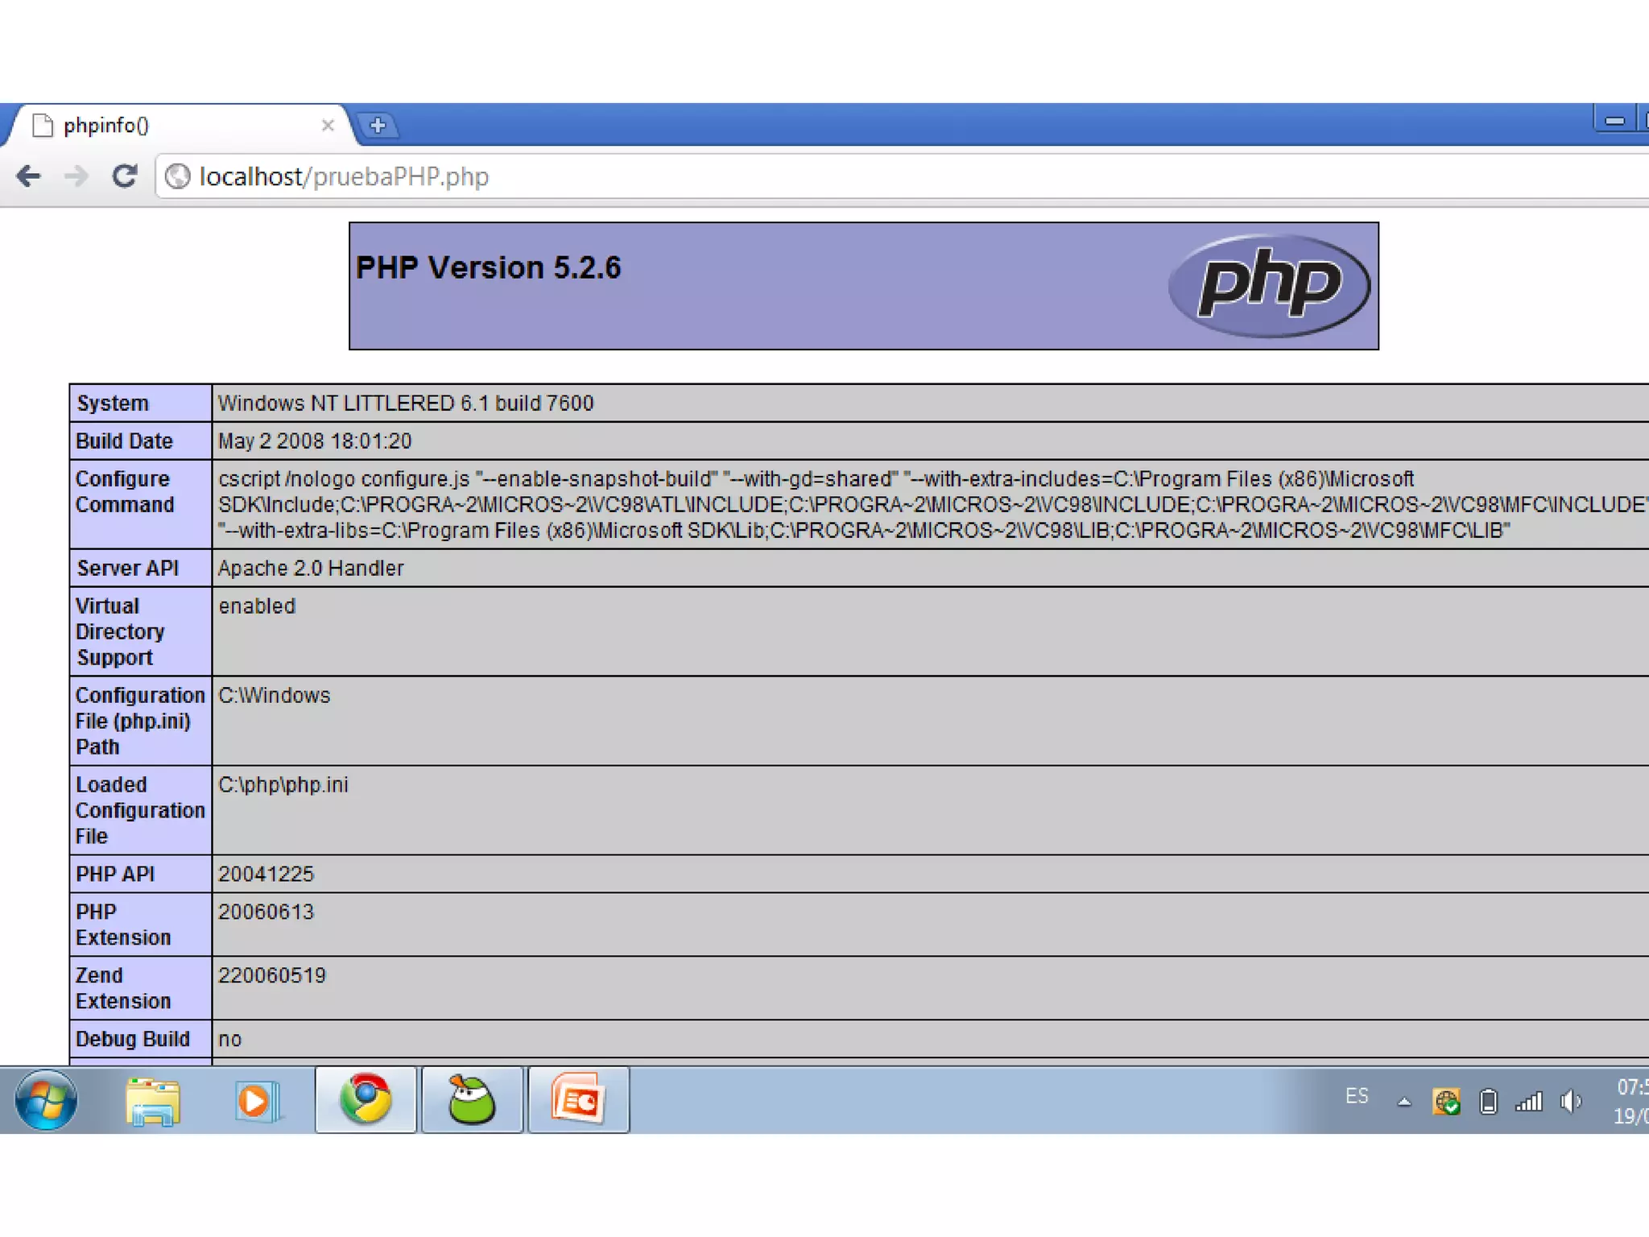Switch to PowerPoint on the taskbar
The width and height of the screenshot is (1649, 1237).
tap(578, 1100)
